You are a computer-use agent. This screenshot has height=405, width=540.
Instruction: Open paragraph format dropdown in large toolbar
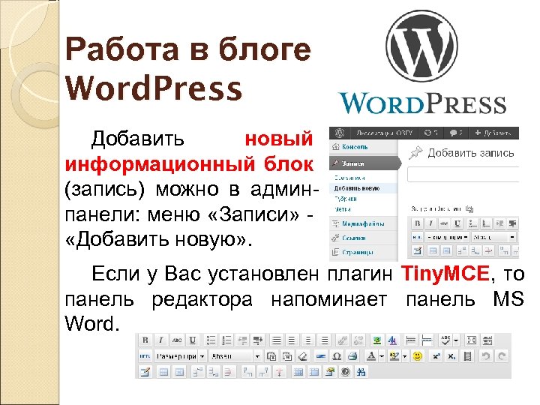(235, 356)
